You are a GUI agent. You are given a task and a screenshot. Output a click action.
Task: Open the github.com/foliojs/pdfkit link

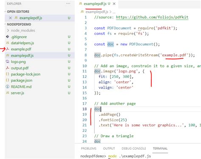point(152,17)
